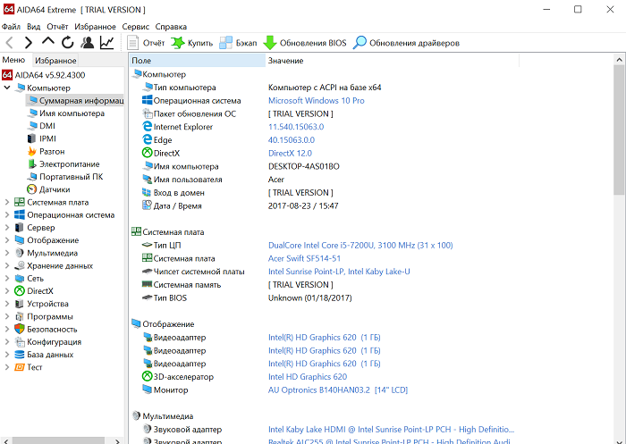The height and width of the screenshot is (444, 626).
Task: Open the Справка menu
Action: (x=171, y=27)
